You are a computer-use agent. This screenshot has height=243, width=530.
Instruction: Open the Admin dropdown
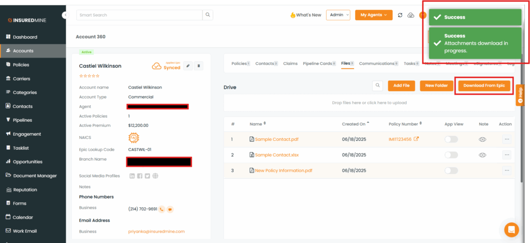click(338, 15)
